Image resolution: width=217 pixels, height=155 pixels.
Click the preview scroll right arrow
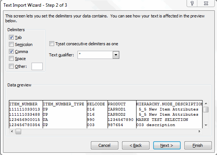click(x=200, y=131)
